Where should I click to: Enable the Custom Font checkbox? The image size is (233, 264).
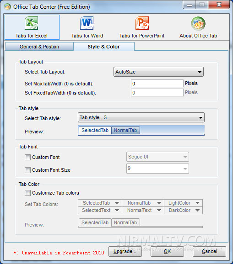click(27, 157)
